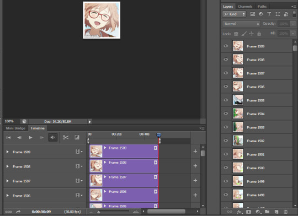Viewport: 298px width, 216px height.
Task: Lock transparent pixels icon
Action: point(236,34)
